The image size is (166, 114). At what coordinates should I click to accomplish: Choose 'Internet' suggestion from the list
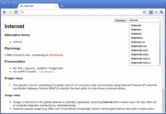[x=145, y=25]
